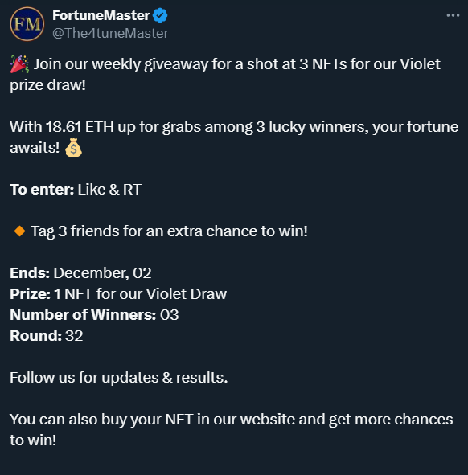
Task: Click the 'Follow us for updates' sentence
Action: pyautogui.click(x=119, y=378)
